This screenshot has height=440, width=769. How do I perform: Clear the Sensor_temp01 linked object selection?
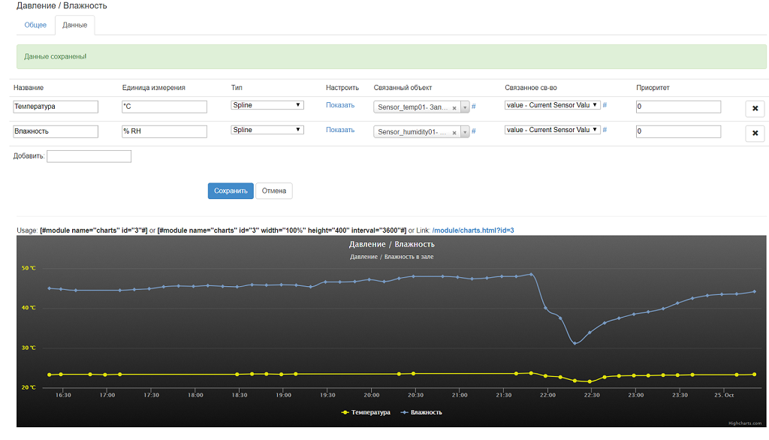454,107
